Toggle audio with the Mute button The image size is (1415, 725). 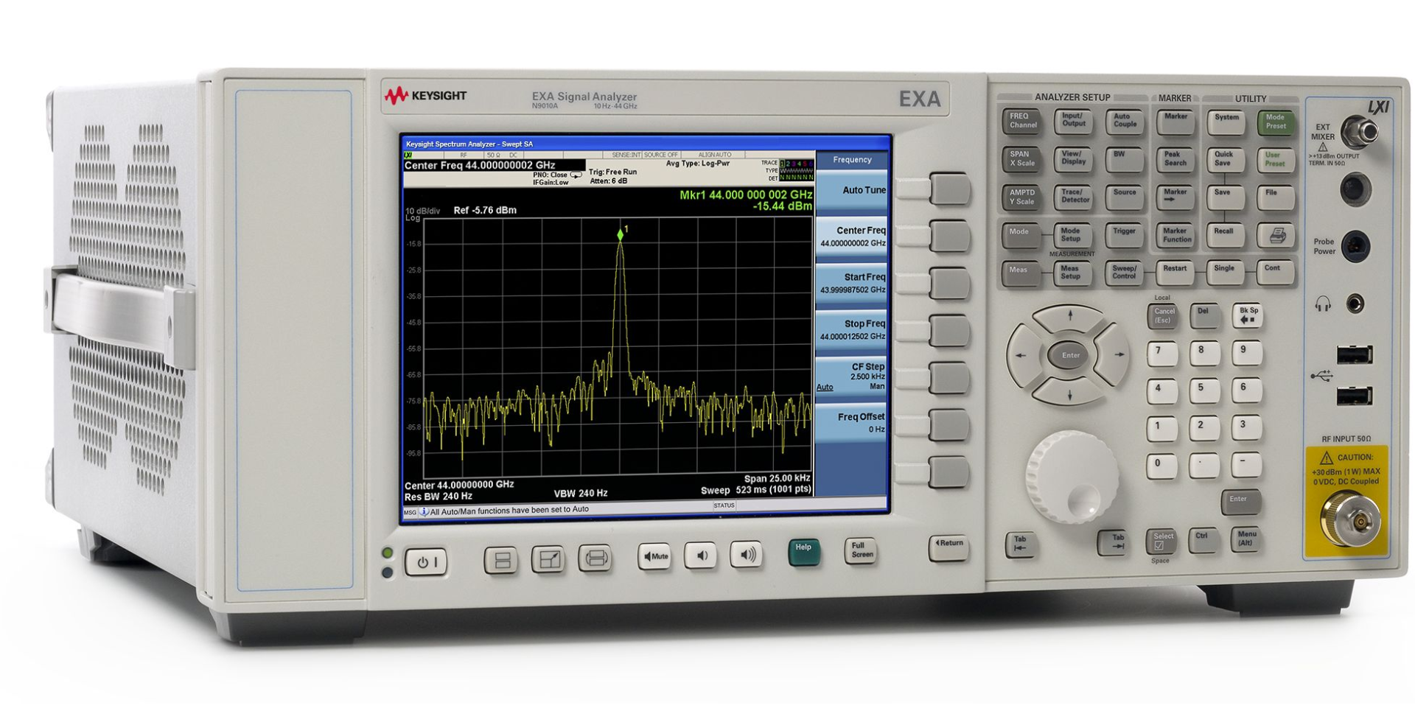(x=654, y=556)
